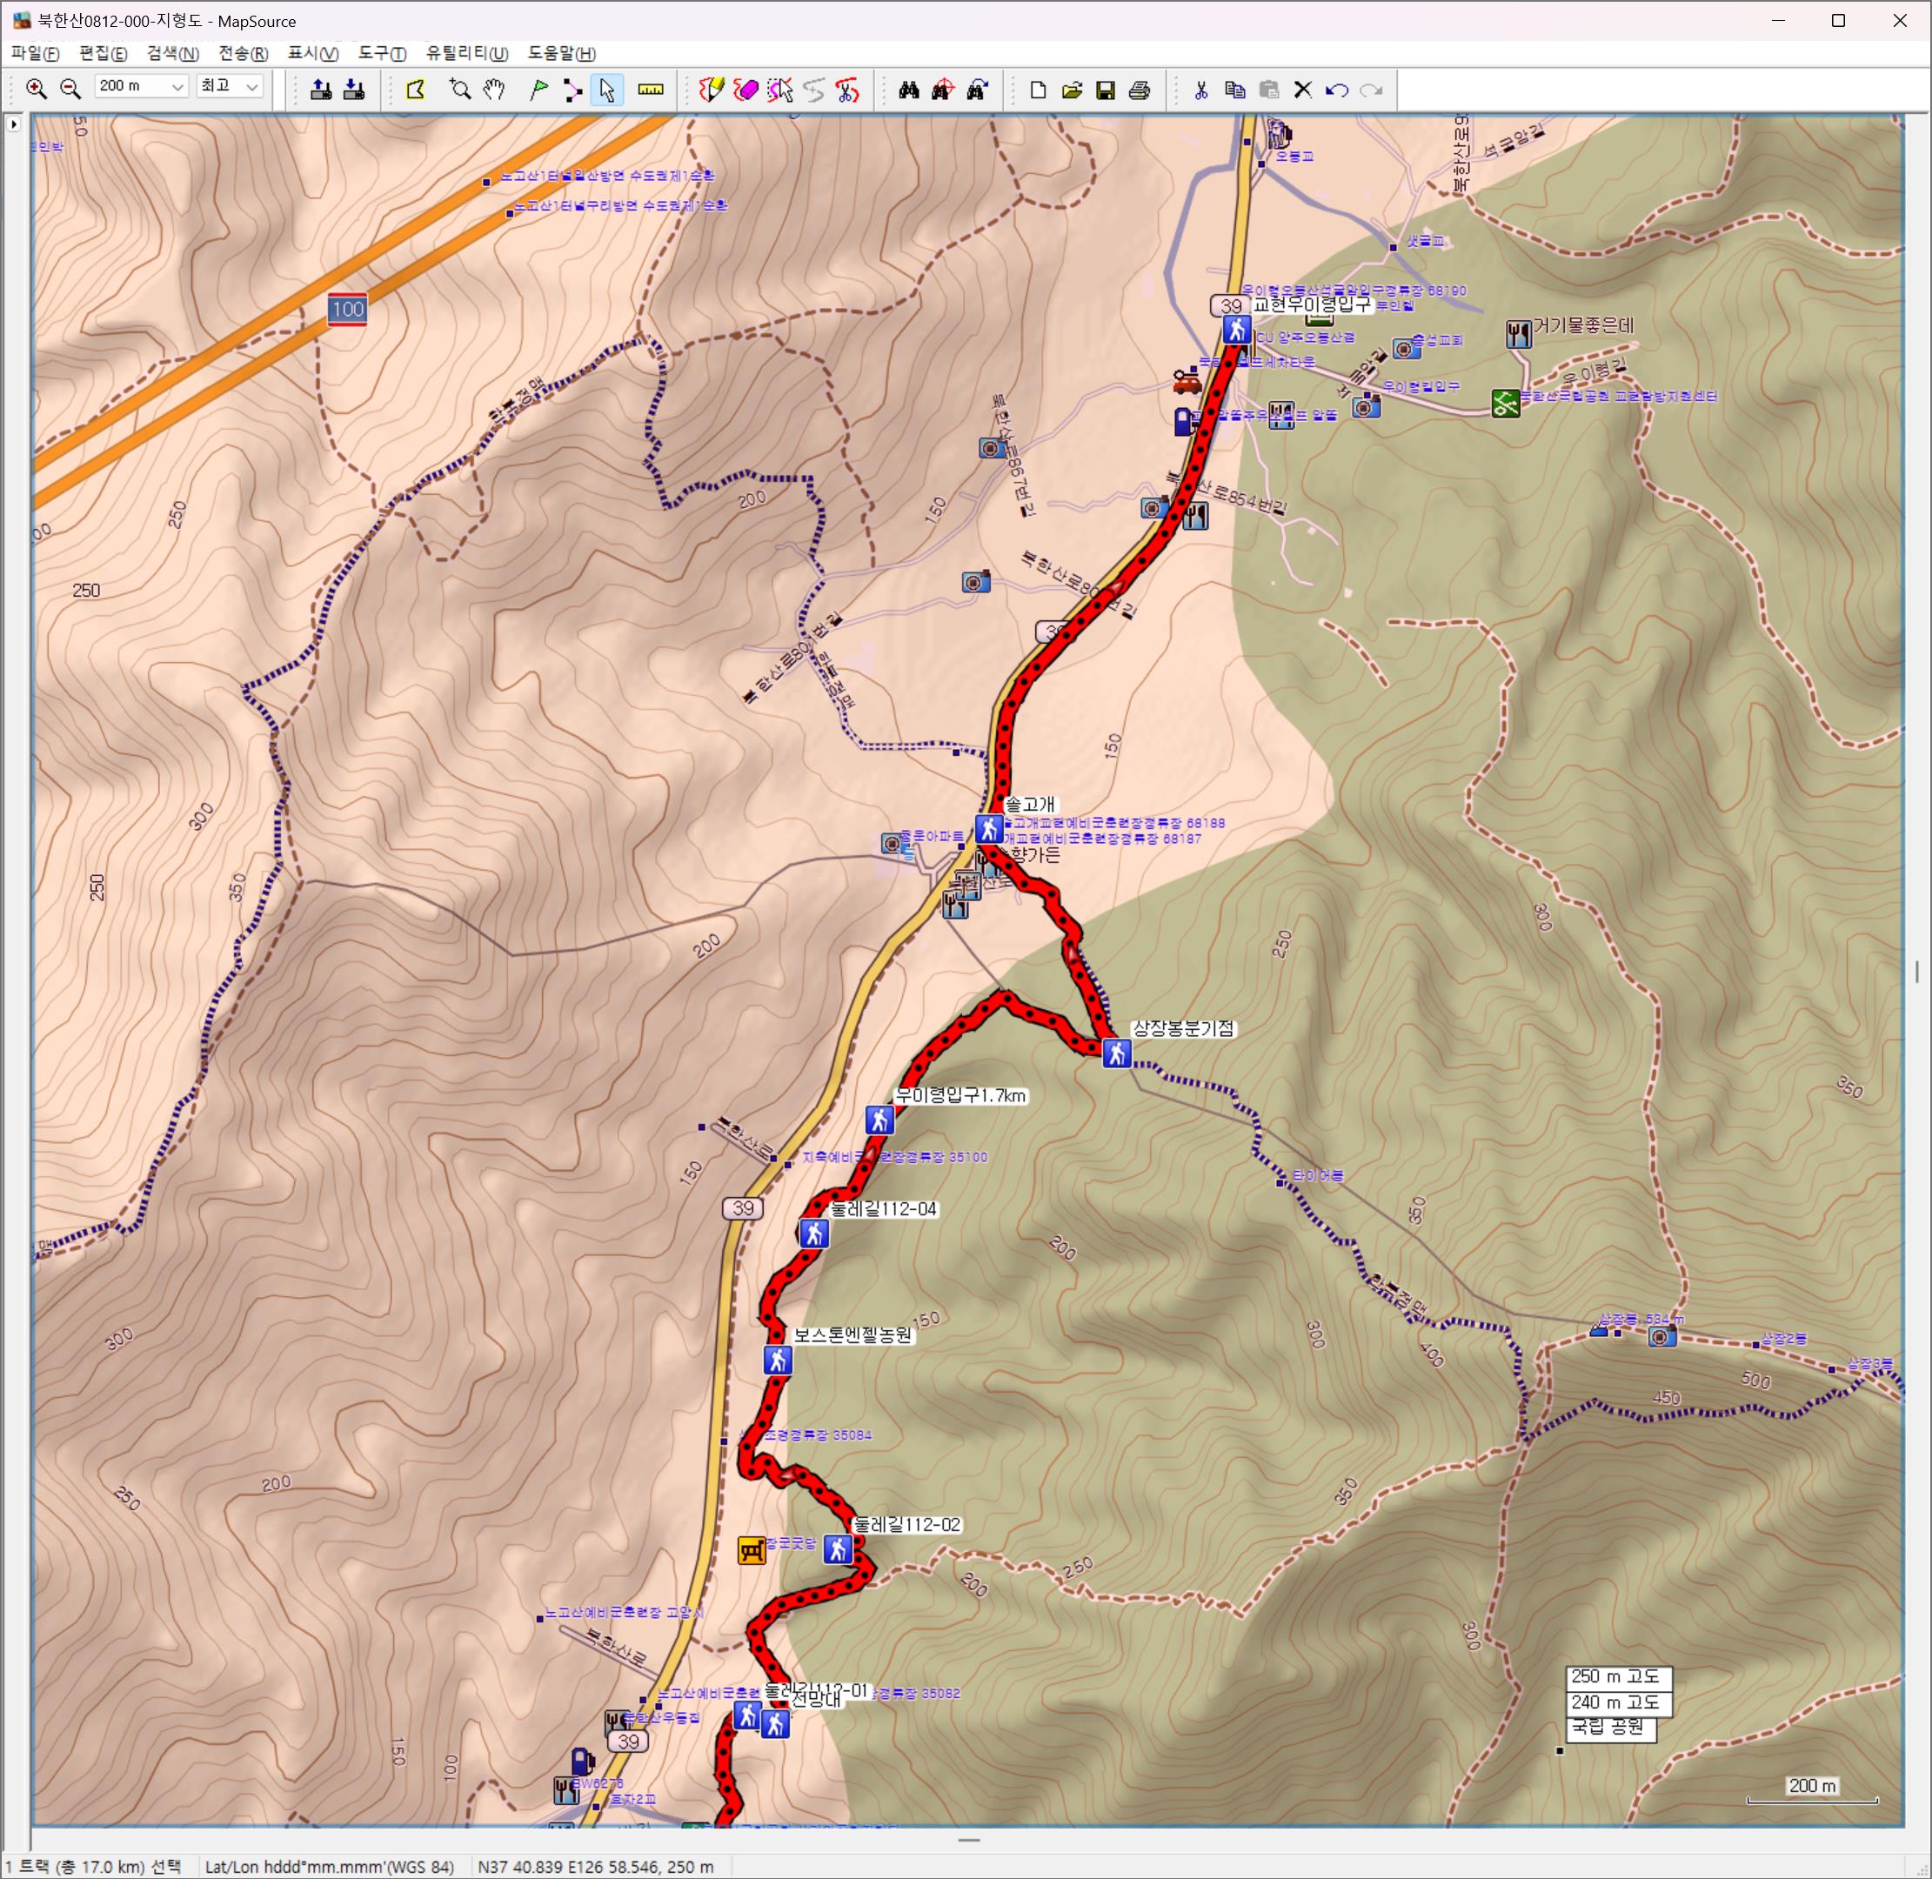The width and height of the screenshot is (1932, 1879).
Task: Click the send to device icon
Action: (x=321, y=90)
